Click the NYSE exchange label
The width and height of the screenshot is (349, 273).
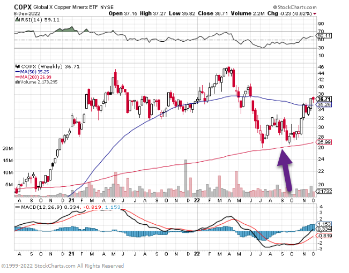107,7
